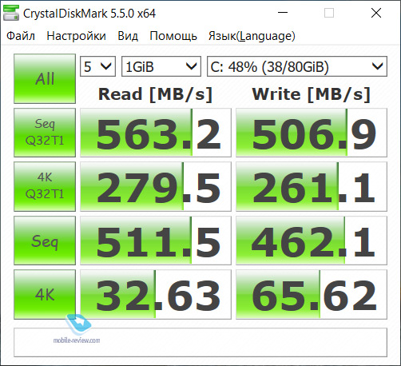Click the Read [MB/s] column header
401x366 pixels.
click(156, 94)
